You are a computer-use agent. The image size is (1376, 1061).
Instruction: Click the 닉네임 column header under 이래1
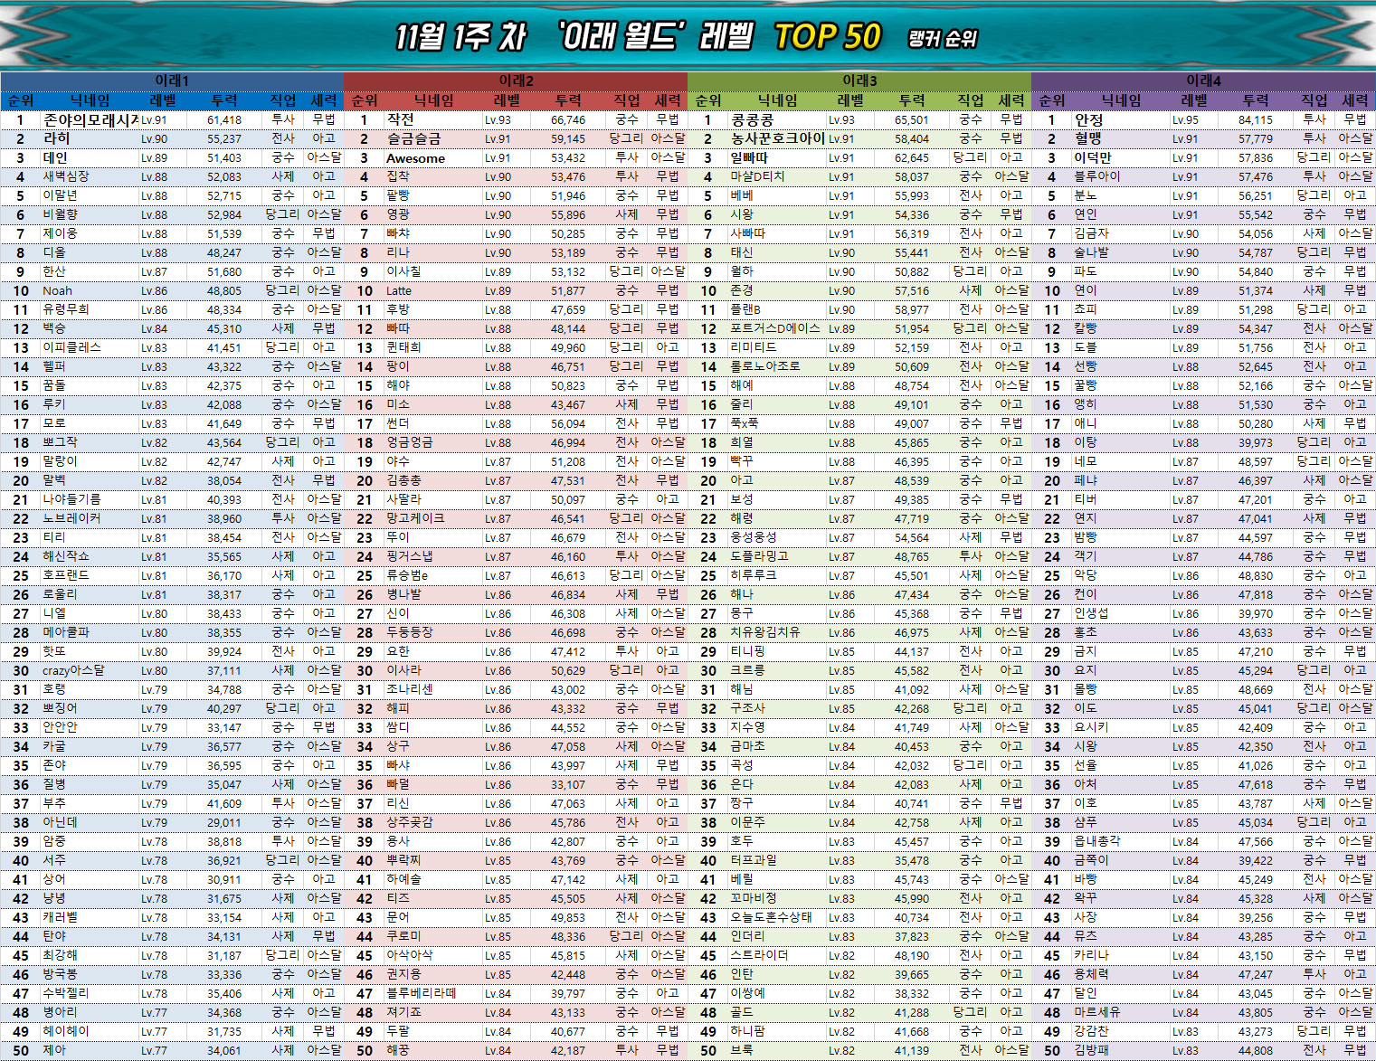[90, 100]
